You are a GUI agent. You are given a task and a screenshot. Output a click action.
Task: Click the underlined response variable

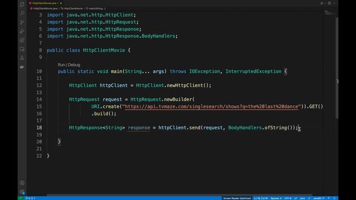[139, 128]
